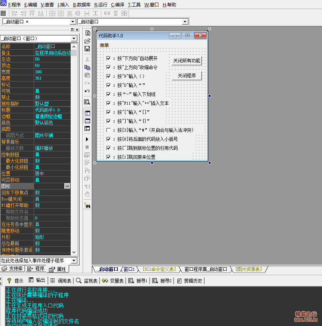
Task: Toggle the 按"9"输入（） checkbox
Action: pos(108,76)
